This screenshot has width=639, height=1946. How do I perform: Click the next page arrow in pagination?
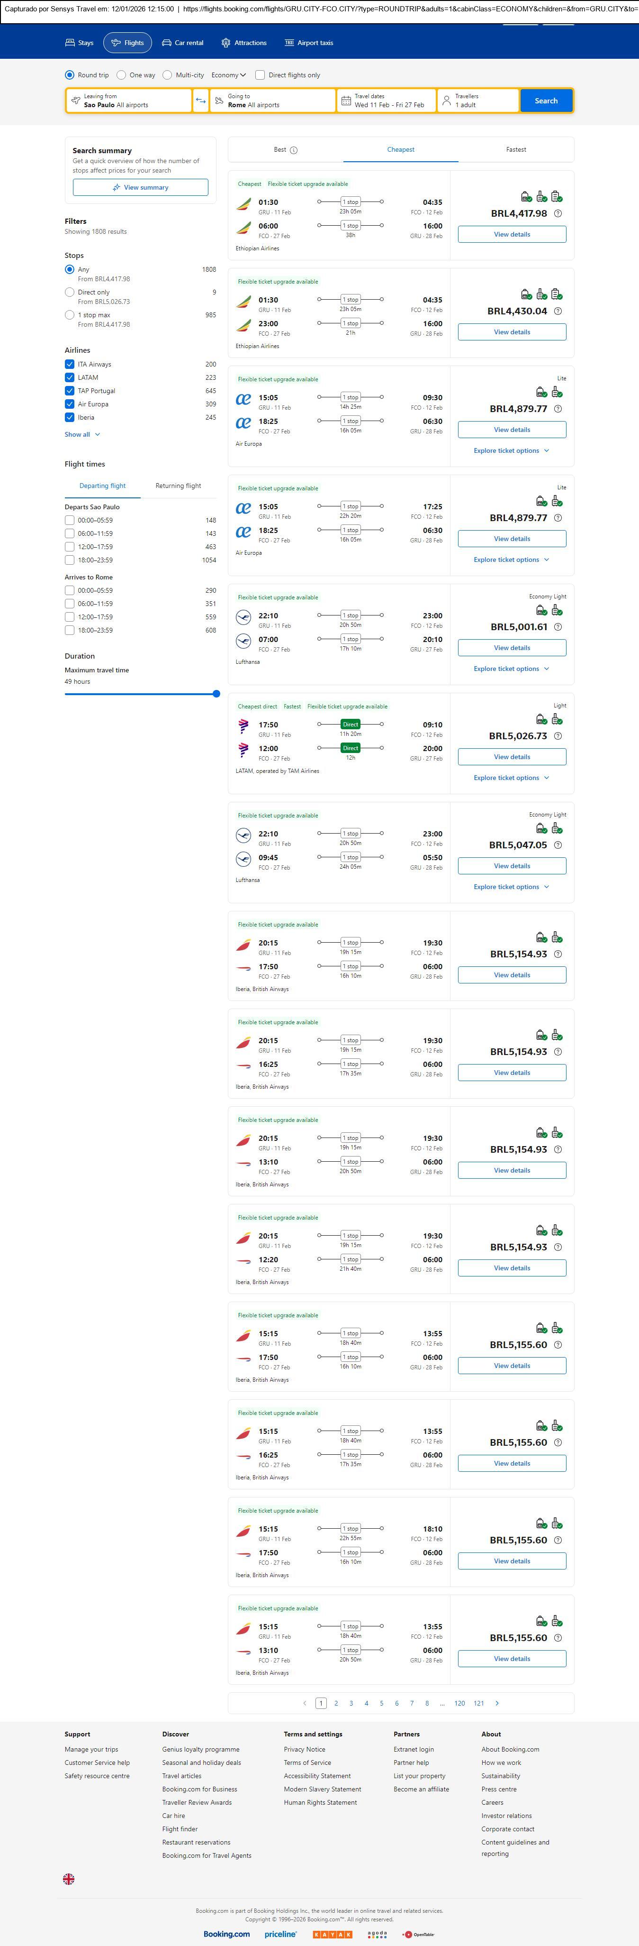point(497,1703)
